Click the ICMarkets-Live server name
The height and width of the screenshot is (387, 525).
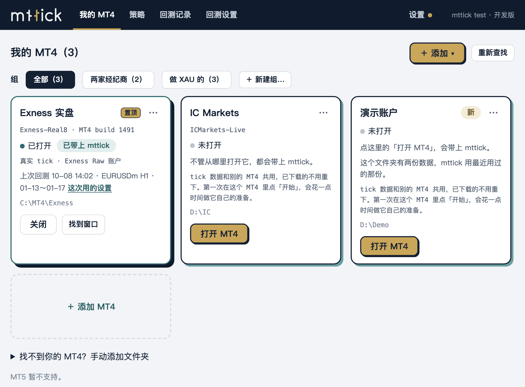point(218,130)
